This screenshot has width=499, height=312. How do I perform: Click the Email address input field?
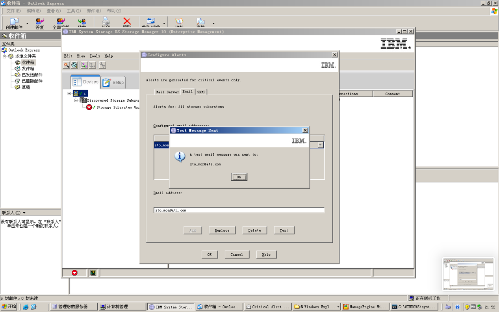point(239,210)
